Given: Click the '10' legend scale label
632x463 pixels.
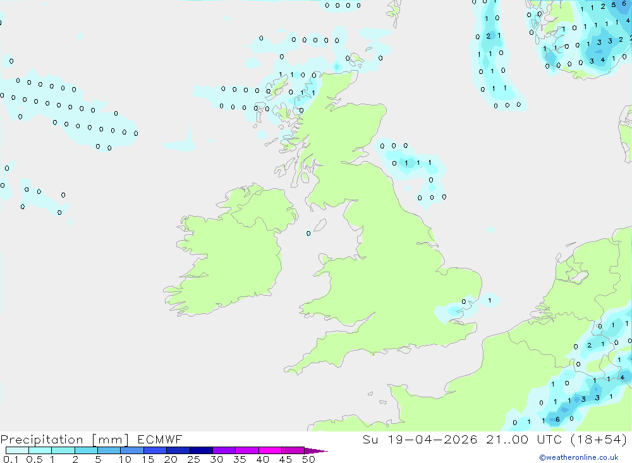Looking at the screenshot, I should (125, 459).
